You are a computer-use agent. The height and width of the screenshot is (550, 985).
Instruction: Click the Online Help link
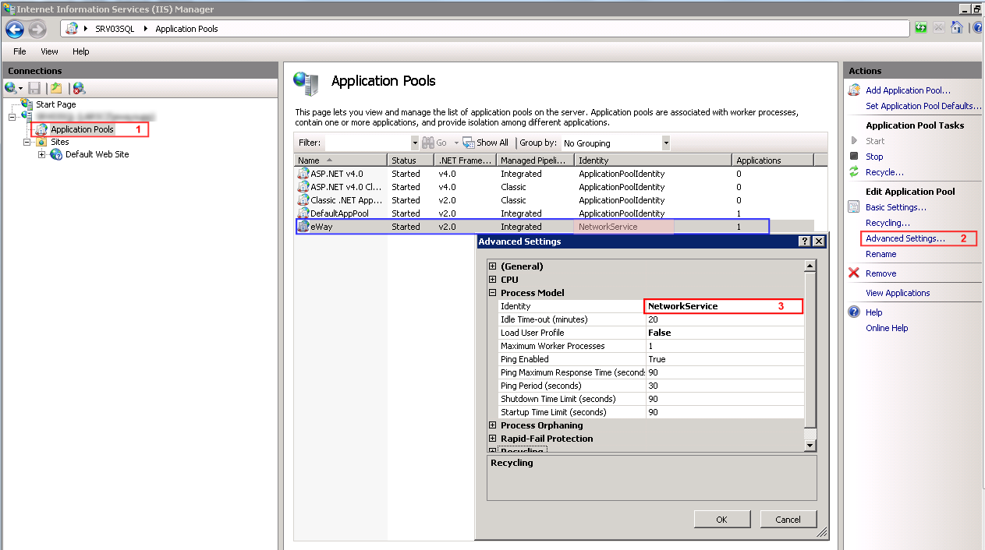click(x=887, y=328)
